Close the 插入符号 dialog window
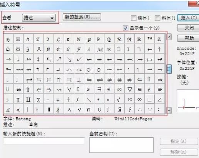This screenshot has width=199, height=158. point(194,3)
